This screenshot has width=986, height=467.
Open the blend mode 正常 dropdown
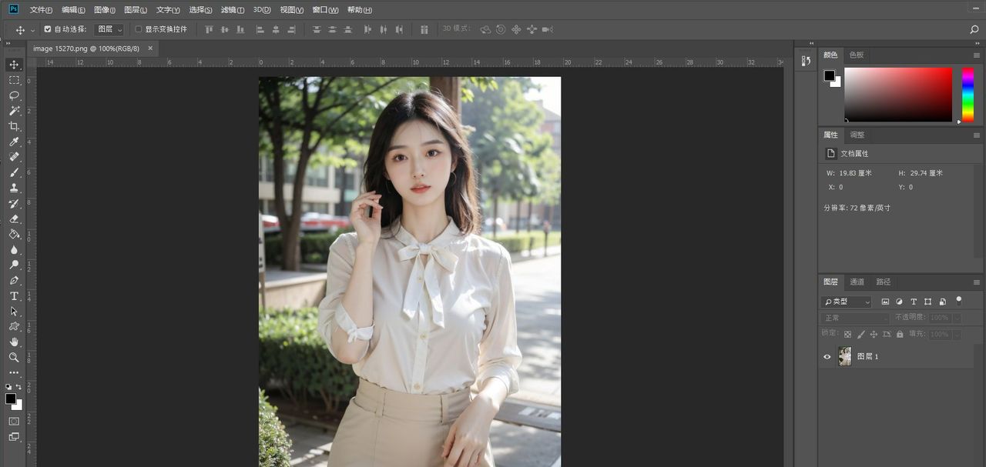pos(855,318)
